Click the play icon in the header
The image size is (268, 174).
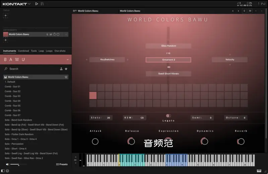click(x=37, y=4)
